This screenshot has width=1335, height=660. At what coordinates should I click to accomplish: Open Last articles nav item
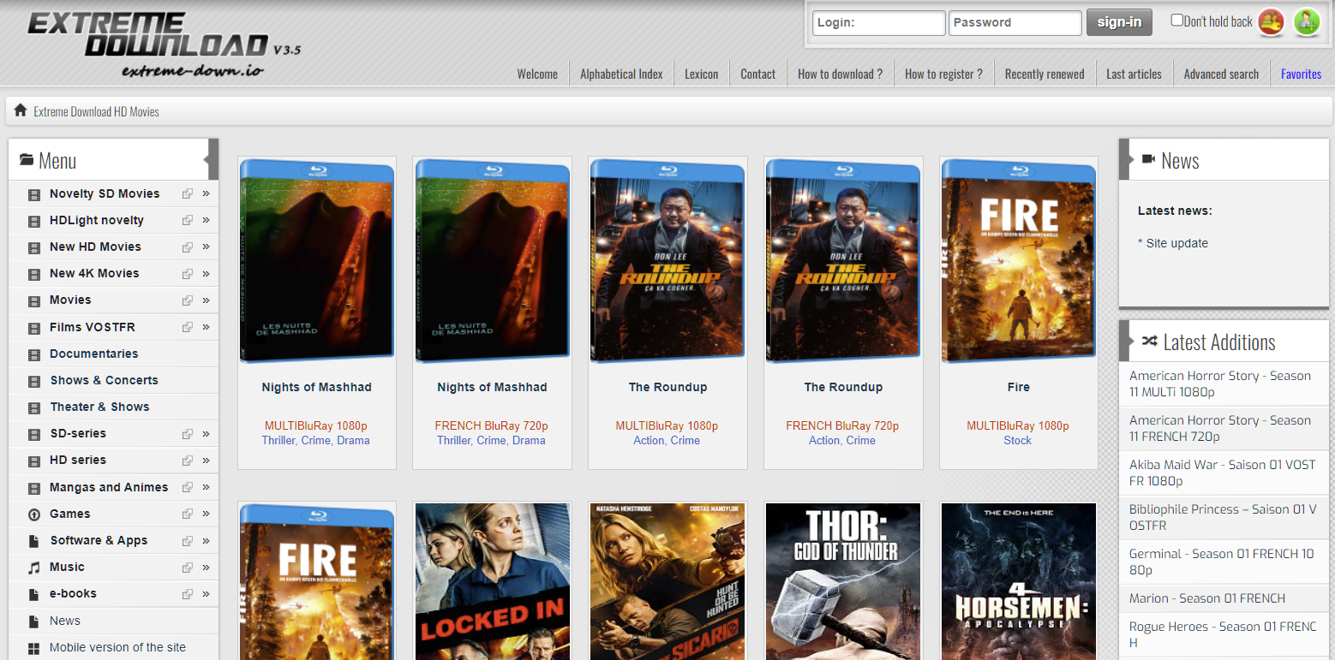(x=1134, y=74)
